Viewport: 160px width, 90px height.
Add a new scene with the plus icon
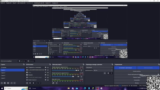click(2, 83)
